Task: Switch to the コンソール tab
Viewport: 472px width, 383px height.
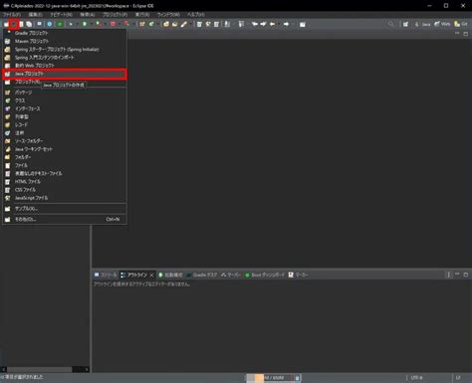Action: pos(106,275)
